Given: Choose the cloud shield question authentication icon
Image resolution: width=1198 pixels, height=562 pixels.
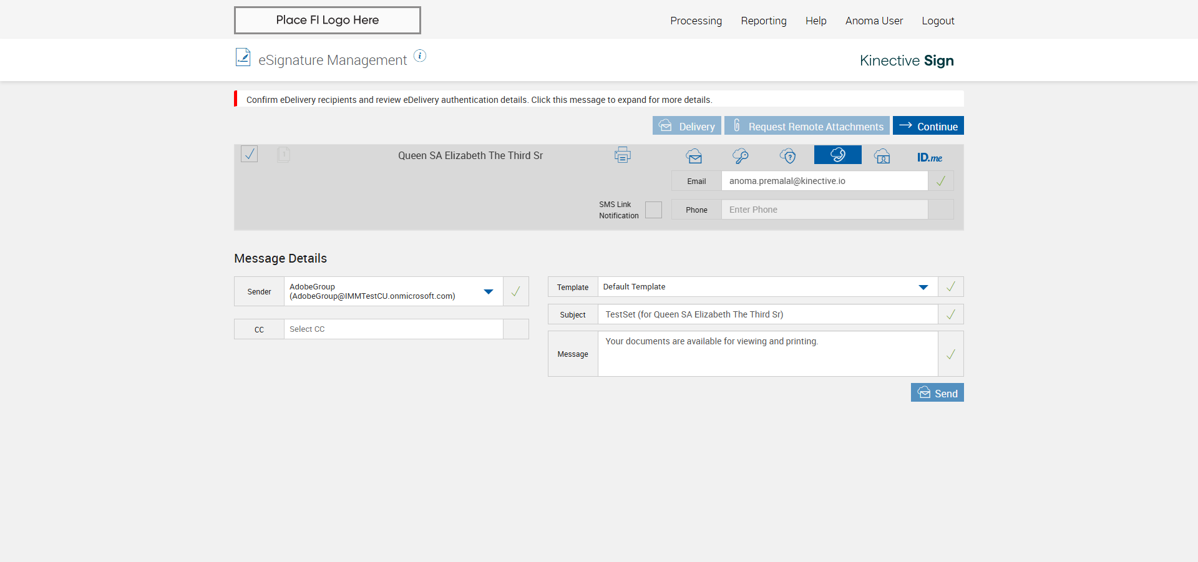Looking at the screenshot, I should (x=788, y=156).
